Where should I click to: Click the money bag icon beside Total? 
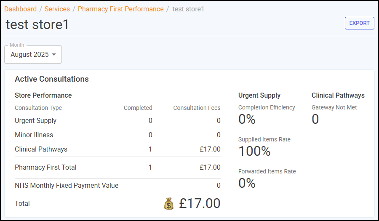click(169, 204)
